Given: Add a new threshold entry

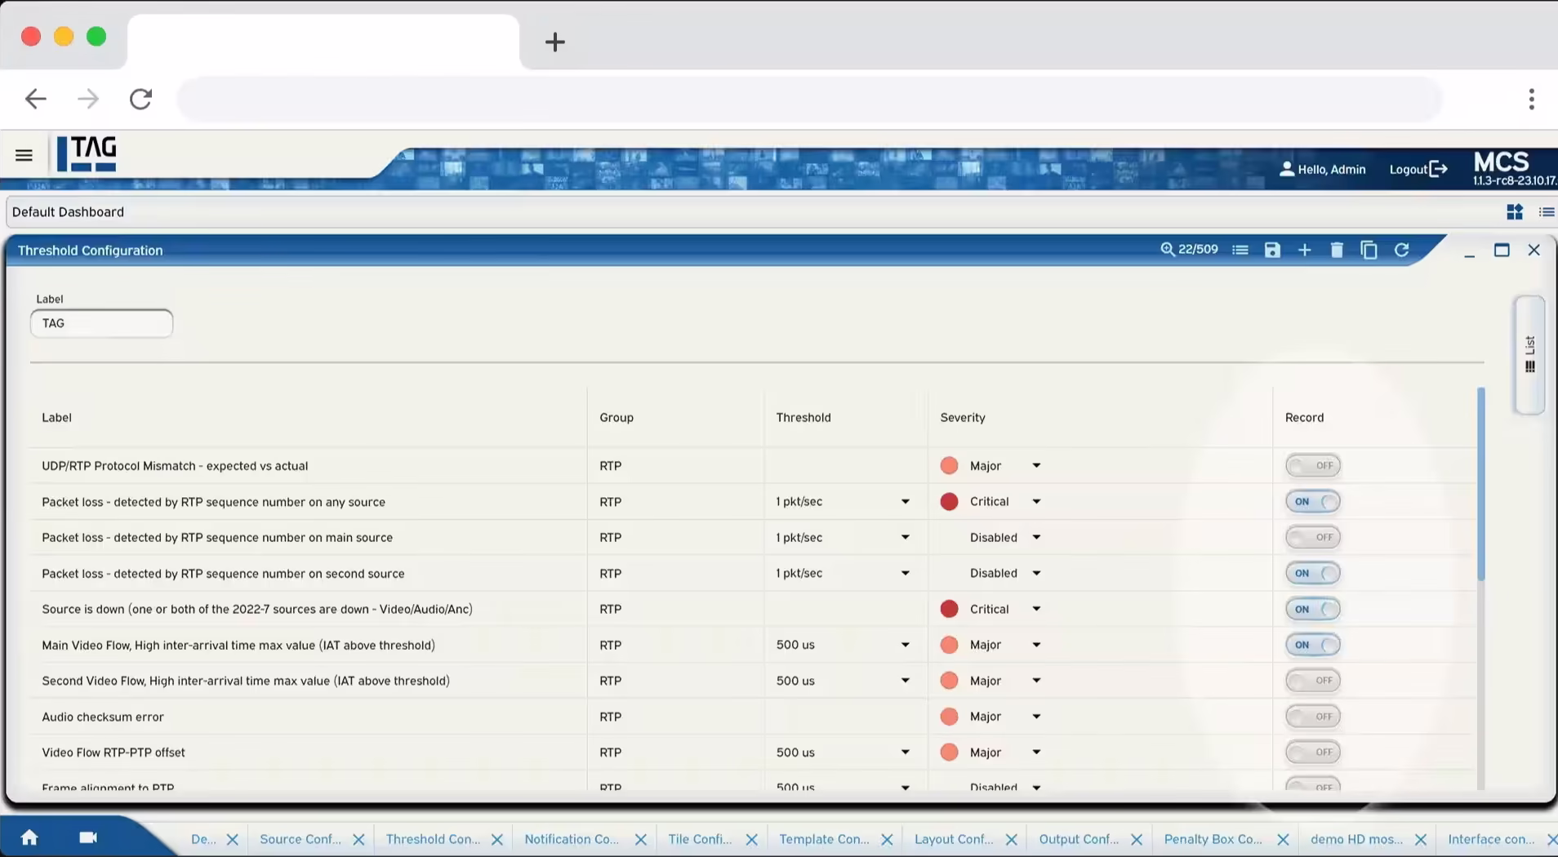Looking at the screenshot, I should pyautogui.click(x=1303, y=250).
